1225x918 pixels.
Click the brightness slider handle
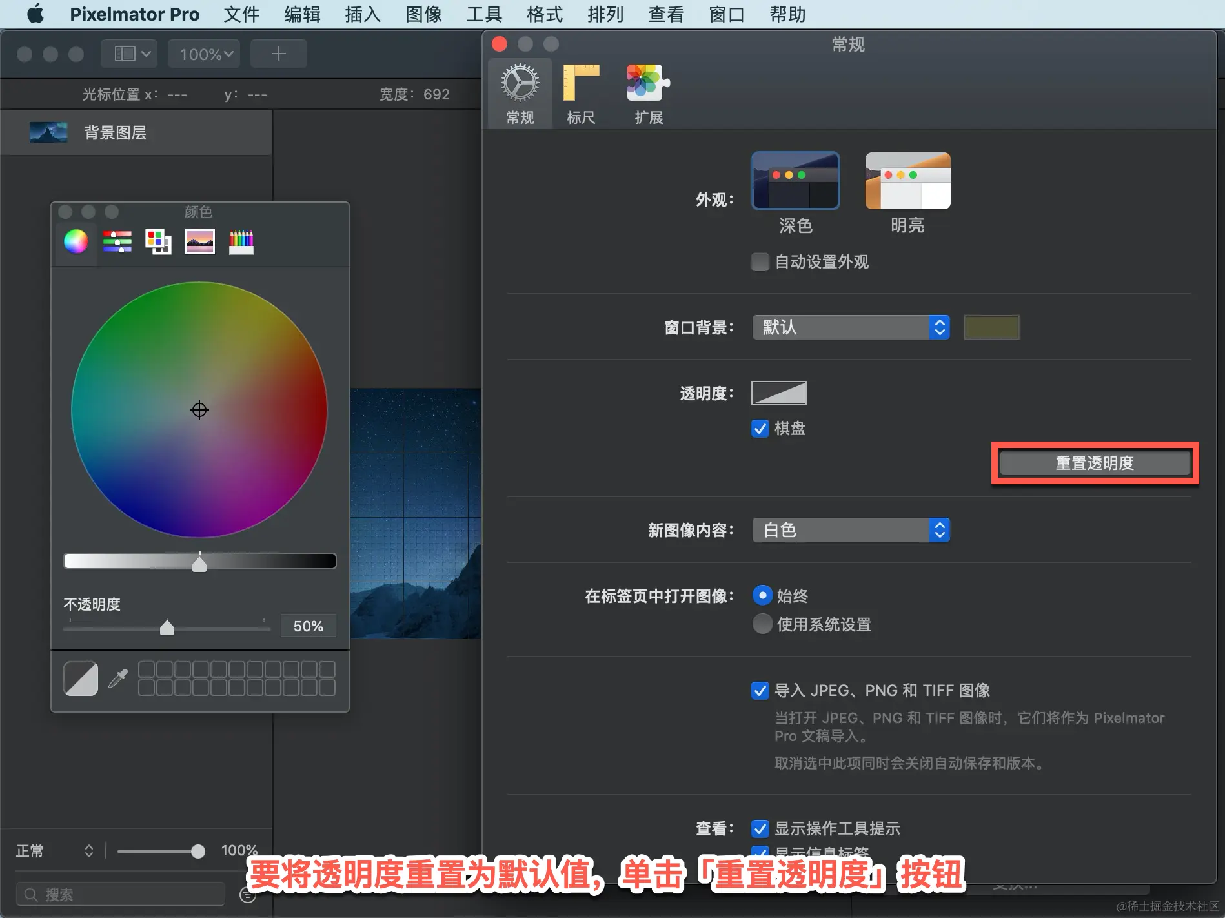(x=199, y=564)
